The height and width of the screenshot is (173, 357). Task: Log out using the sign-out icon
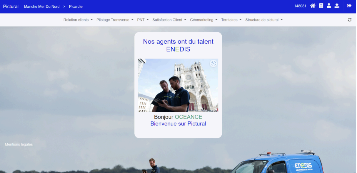[x=349, y=6]
